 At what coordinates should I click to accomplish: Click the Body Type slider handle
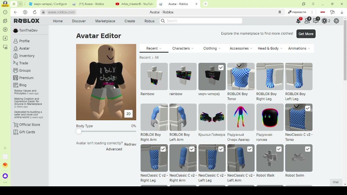coord(79,131)
